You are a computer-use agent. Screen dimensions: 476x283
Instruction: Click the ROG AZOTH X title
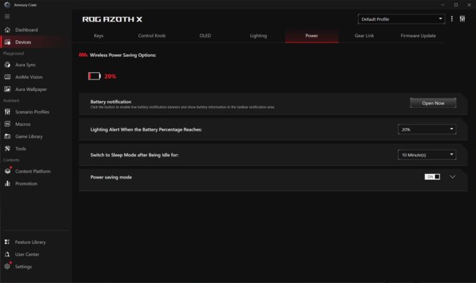[112, 19]
